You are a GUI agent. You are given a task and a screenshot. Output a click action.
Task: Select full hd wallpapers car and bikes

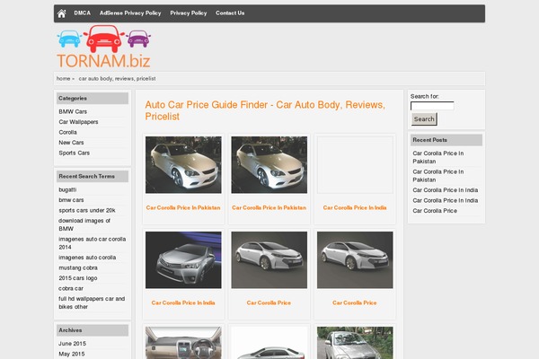pos(92,302)
